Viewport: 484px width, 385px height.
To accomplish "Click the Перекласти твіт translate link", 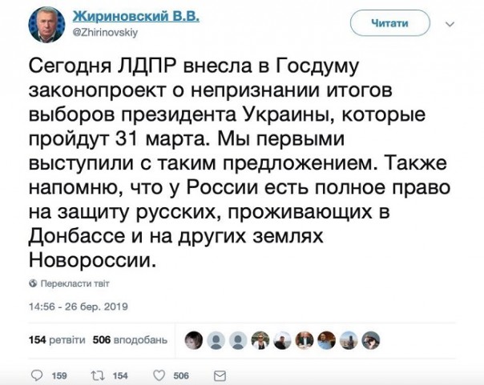I will tap(75, 283).
